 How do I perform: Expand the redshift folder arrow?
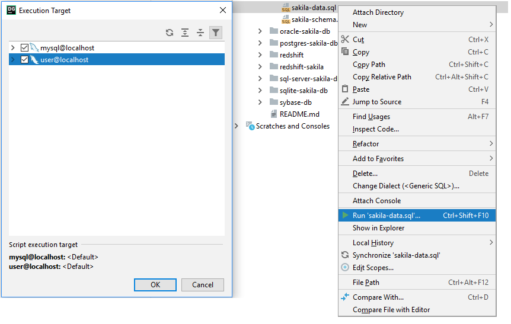[x=260, y=54]
